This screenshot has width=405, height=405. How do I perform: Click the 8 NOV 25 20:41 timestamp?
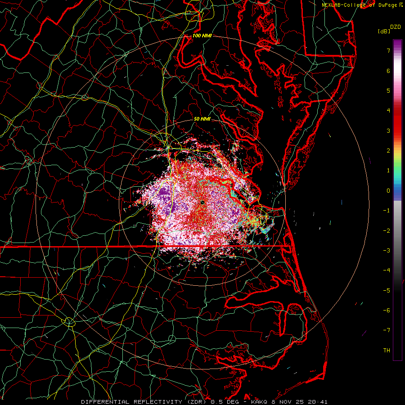tap(299, 402)
